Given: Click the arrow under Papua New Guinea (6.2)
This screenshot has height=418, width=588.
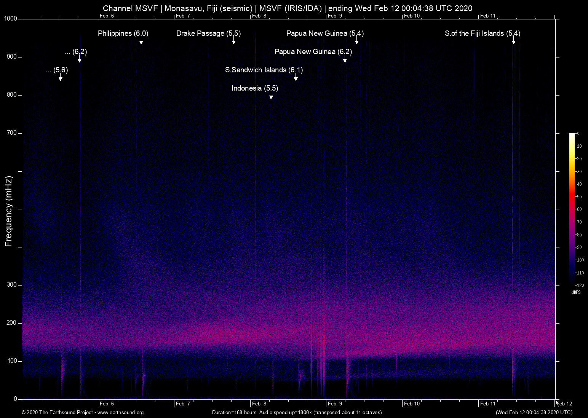Looking at the screenshot, I should (x=345, y=59).
